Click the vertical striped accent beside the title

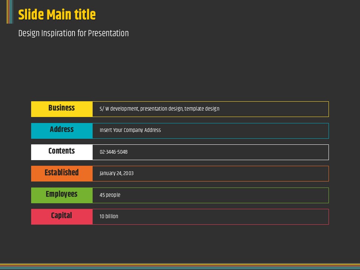click(10, 12)
